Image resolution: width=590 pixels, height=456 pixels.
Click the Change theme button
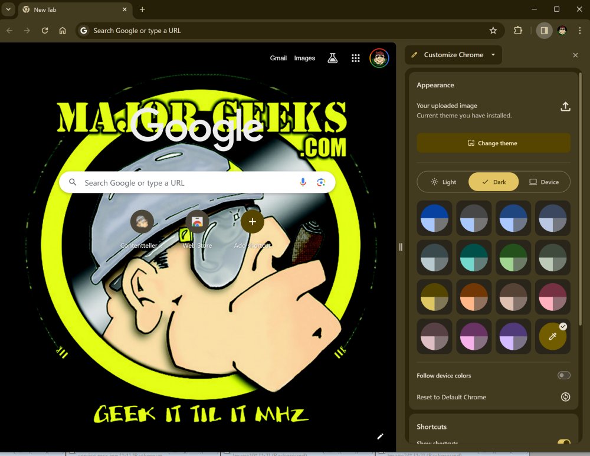(493, 143)
